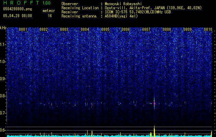Screen dimensions: 216x137
Task: Click the 0.8 kHz axis label
Action: tap(3, 96)
